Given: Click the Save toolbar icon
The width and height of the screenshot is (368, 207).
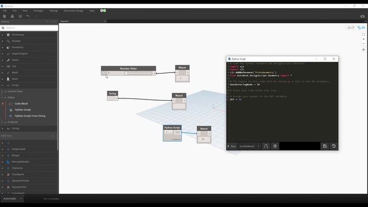Looking at the screenshot, I should (x=20, y=16).
